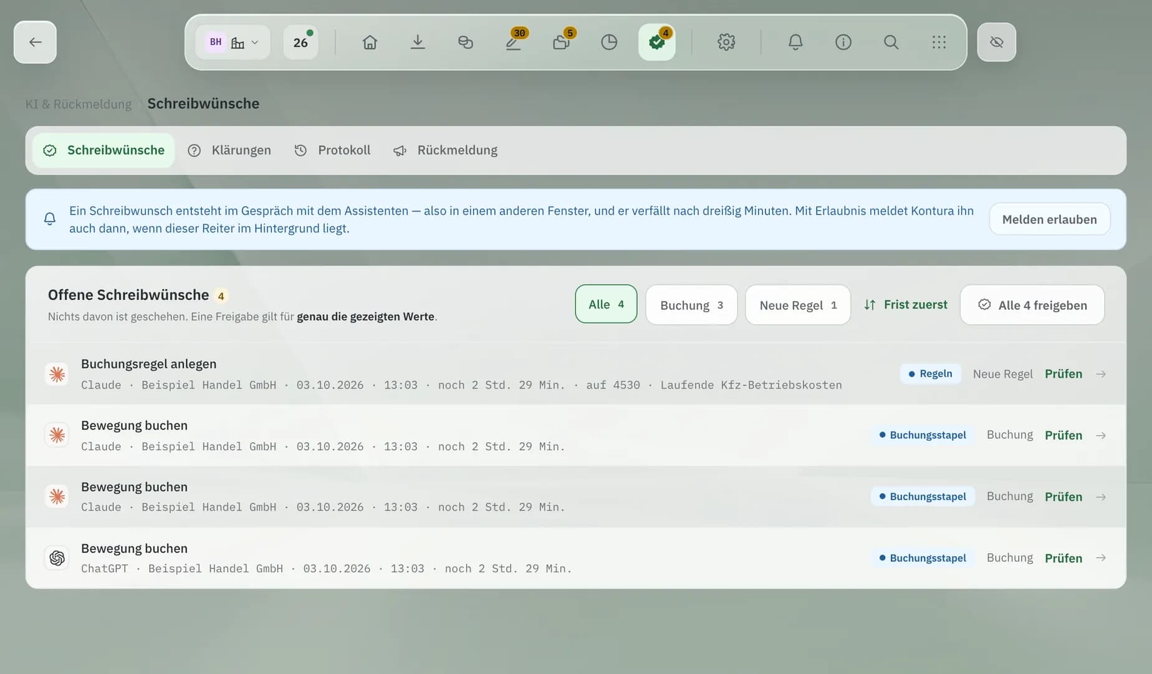
Task: Go back with the left arrow button
Action: [x=35, y=42]
